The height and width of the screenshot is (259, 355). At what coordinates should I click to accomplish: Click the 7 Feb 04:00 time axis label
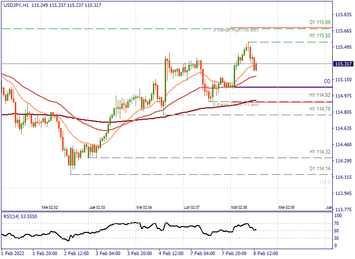(203, 254)
